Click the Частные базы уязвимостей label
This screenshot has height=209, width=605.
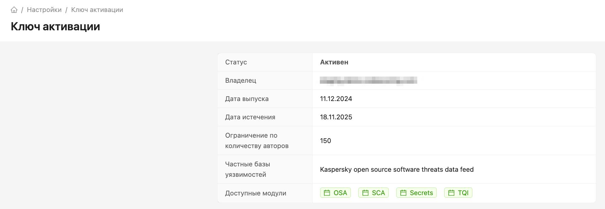click(248, 169)
